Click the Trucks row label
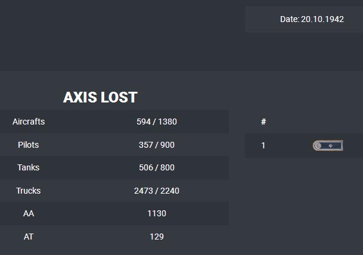Image resolution: width=363 pixels, height=255 pixels. click(x=29, y=191)
